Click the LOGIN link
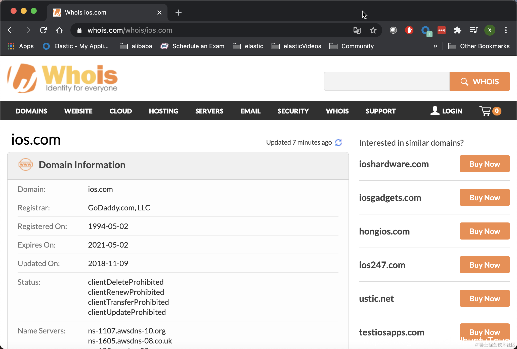Viewport: 517px width, 349px height. click(446, 111)
